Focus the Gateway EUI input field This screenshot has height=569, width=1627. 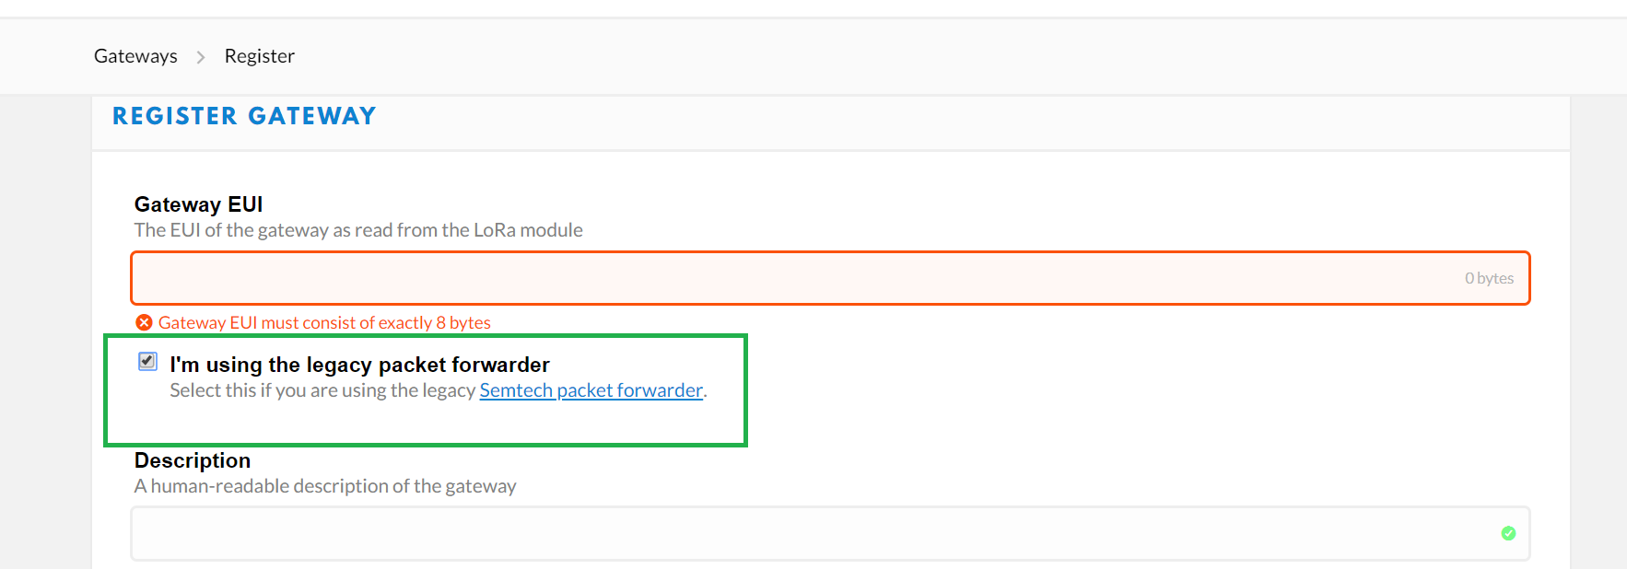[830, 278]
